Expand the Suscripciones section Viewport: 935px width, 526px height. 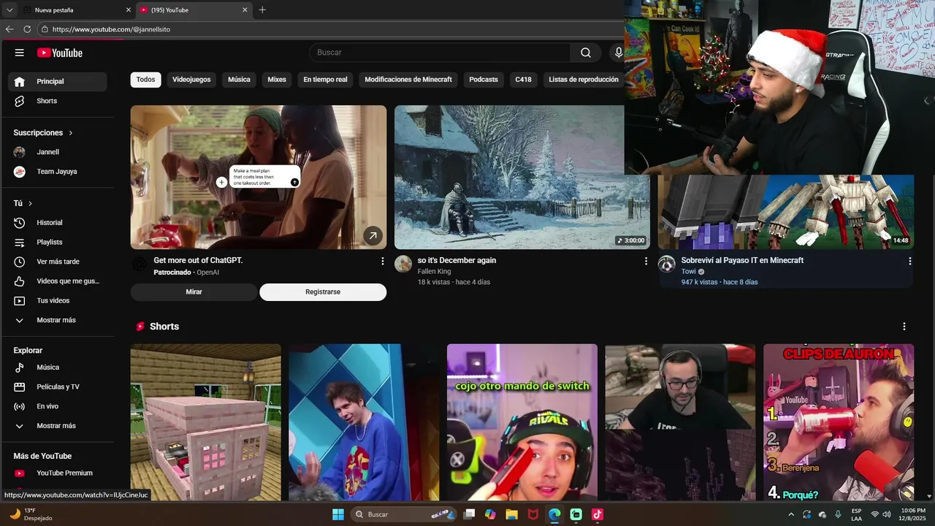[44, 133]
